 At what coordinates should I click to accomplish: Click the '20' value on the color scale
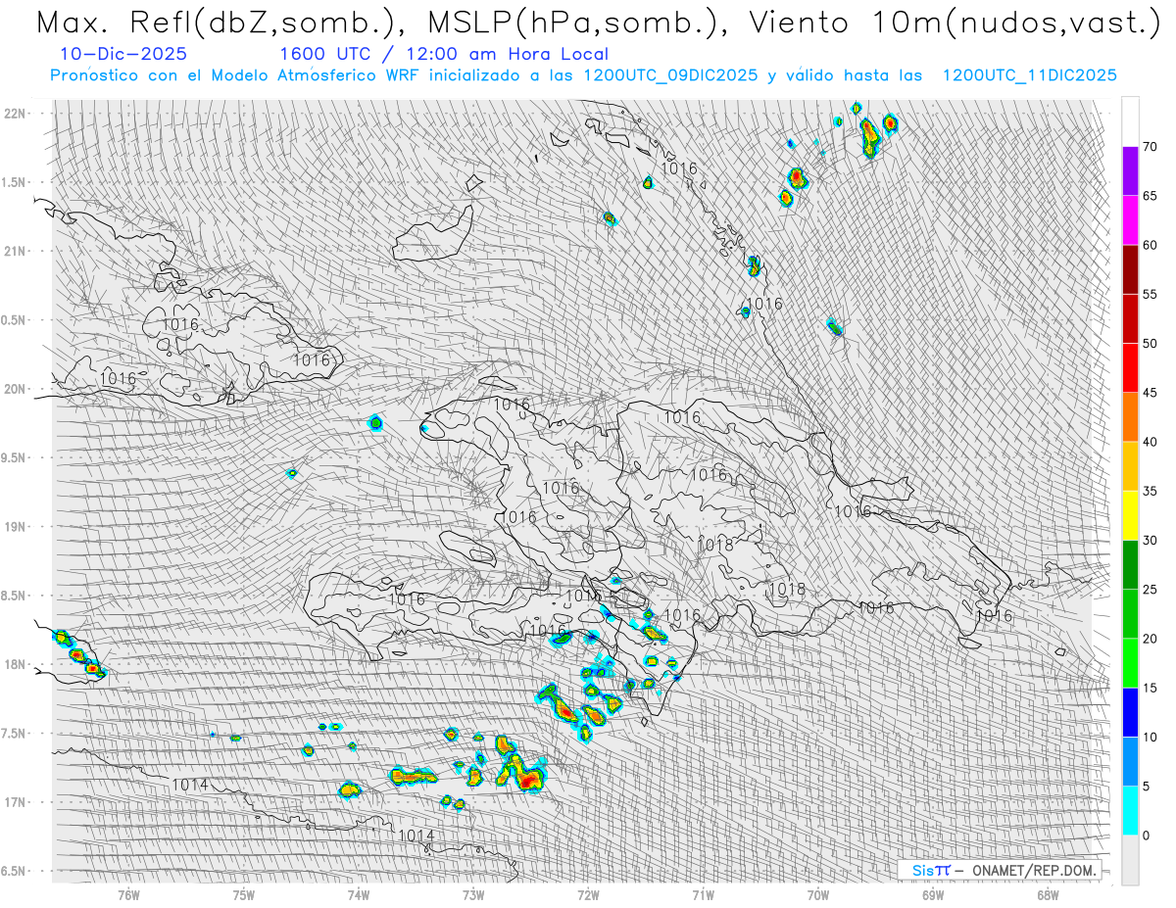point(1150,639)
